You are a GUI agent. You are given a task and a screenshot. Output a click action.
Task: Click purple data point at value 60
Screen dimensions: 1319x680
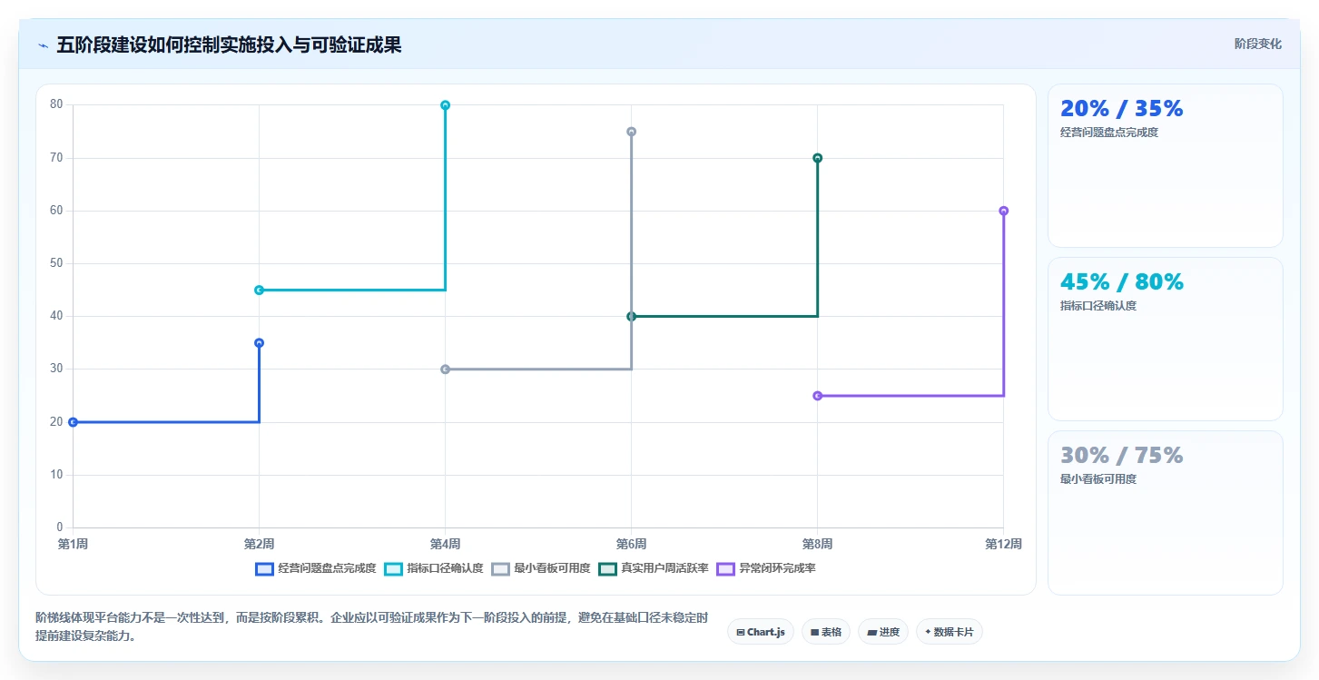tap(1003, 211)
